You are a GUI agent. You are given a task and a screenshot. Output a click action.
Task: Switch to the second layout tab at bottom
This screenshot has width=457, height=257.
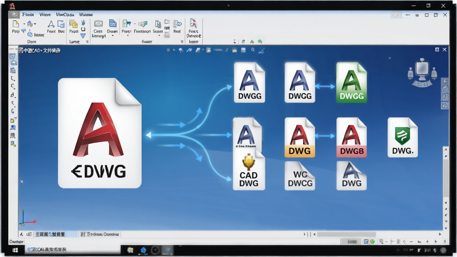point(100,234)
